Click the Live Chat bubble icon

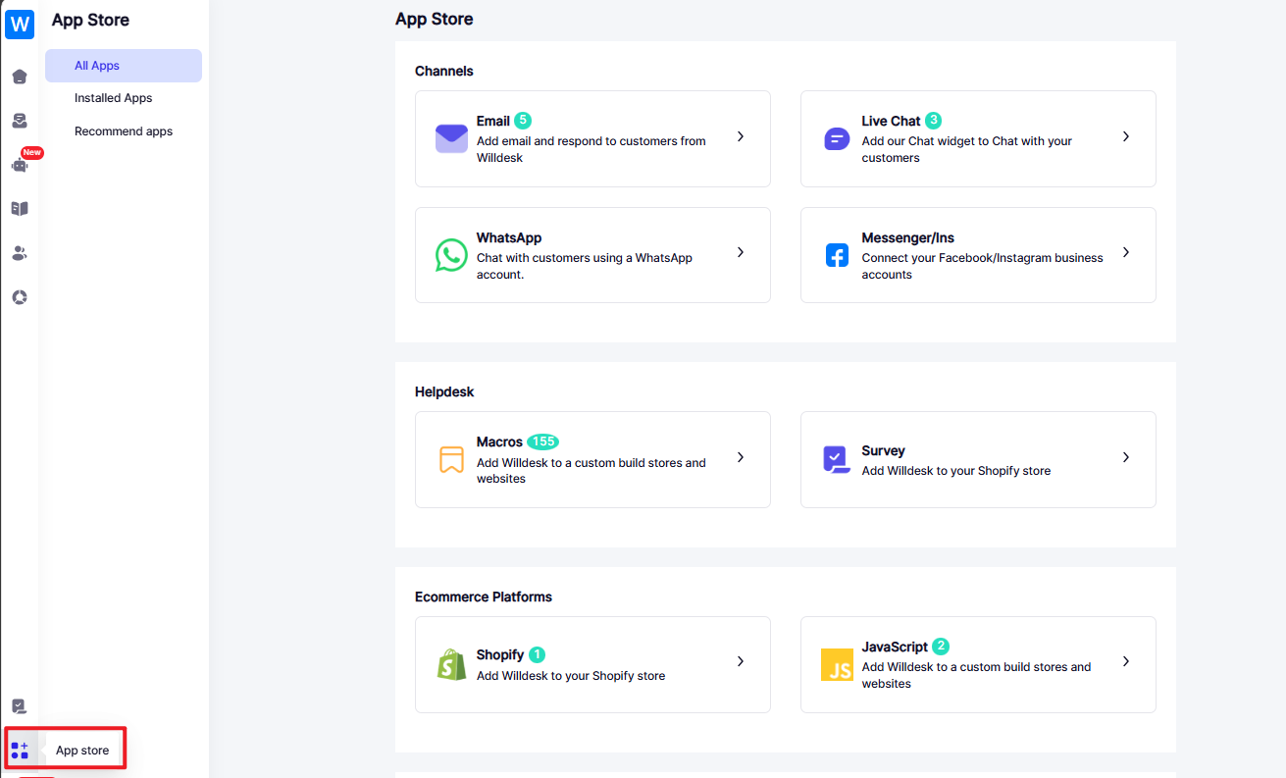coord(837,138)
